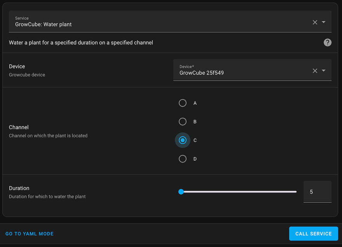Click the 'GrowCube: Water plant' service field

point(170,22)
